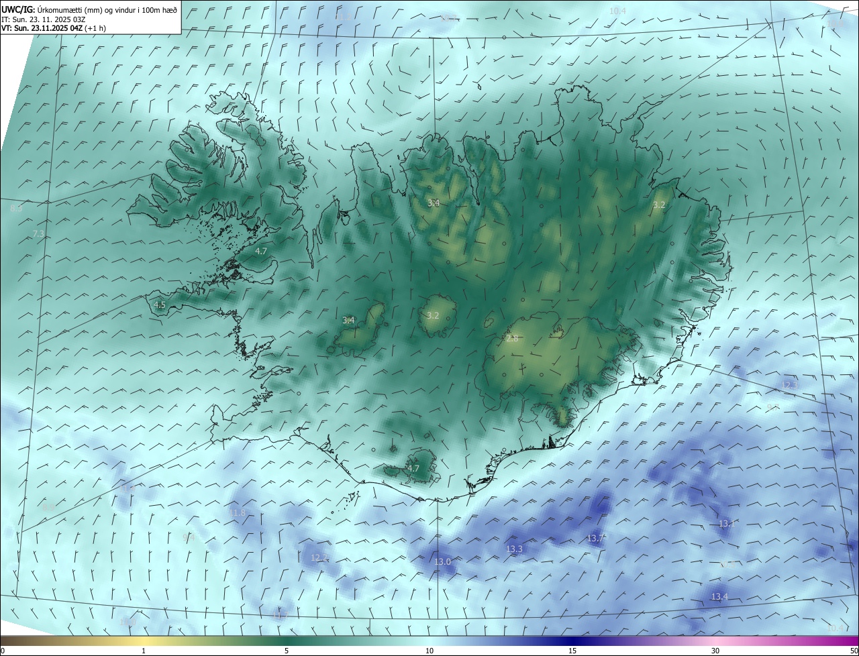This screenshot has width=859, height=656.
Task: Click the 11.8 value label
Action: pos(238,512)
